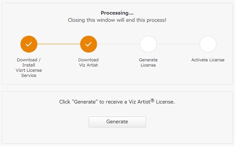The height and width of the screenshot is (146, 235).
Task: Click the completed Download Viz Artist step checkmark
Action: [88, 44]
